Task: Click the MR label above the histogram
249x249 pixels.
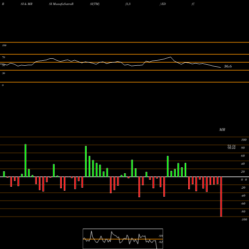Action: 222,129
